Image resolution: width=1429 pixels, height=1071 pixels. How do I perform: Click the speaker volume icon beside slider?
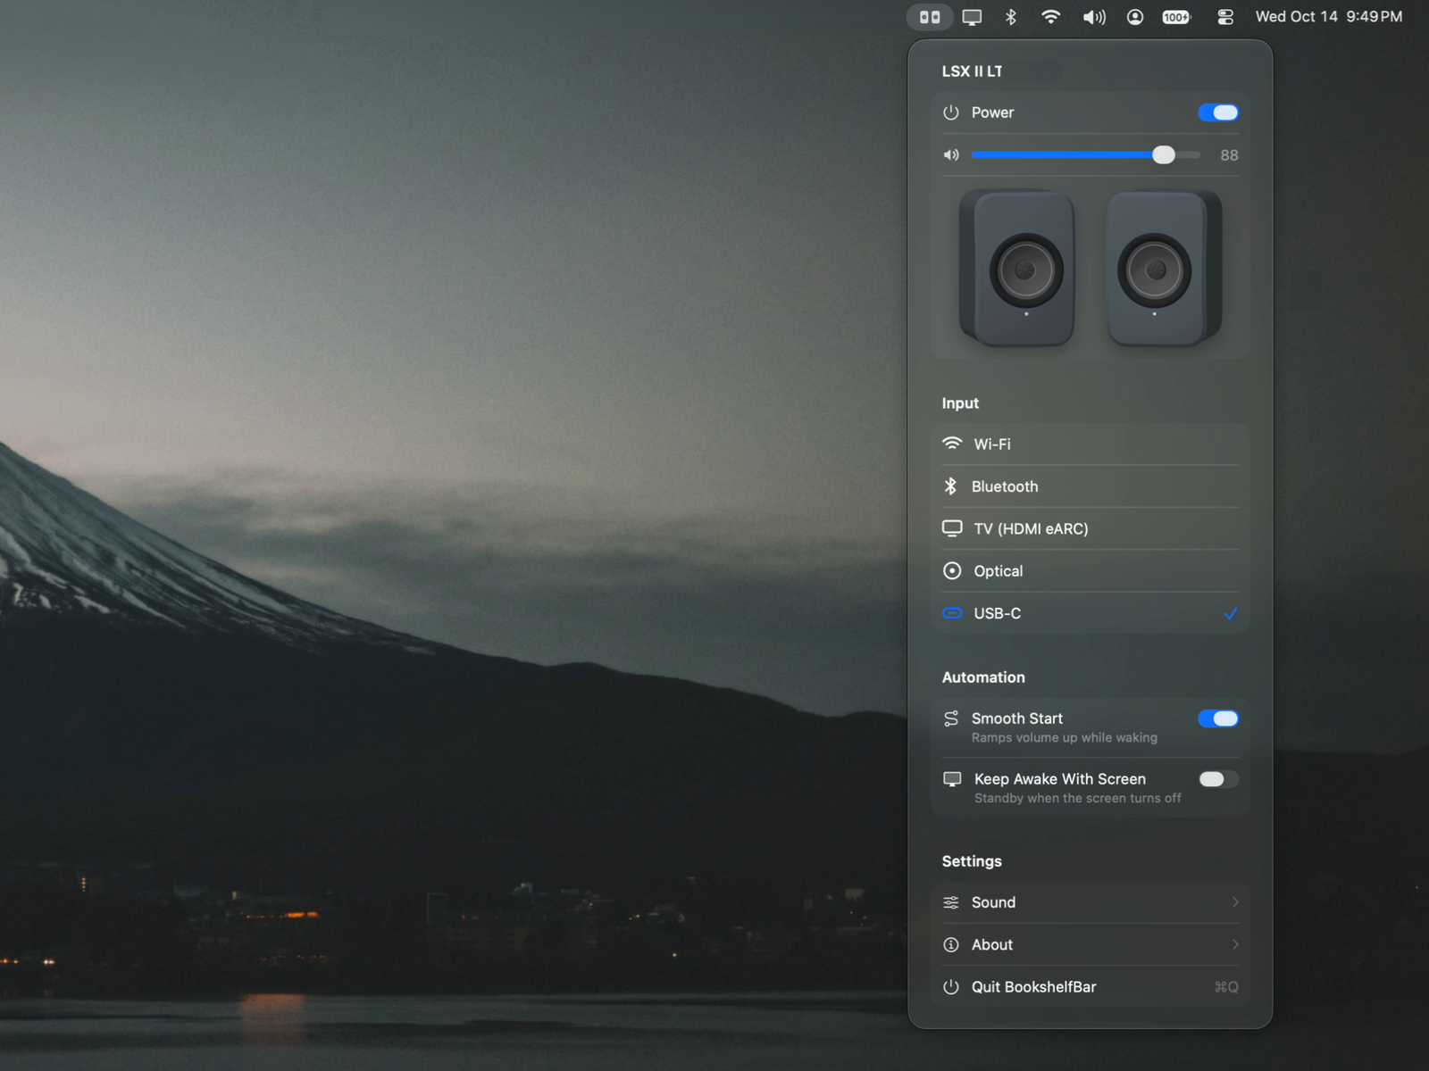951,155
